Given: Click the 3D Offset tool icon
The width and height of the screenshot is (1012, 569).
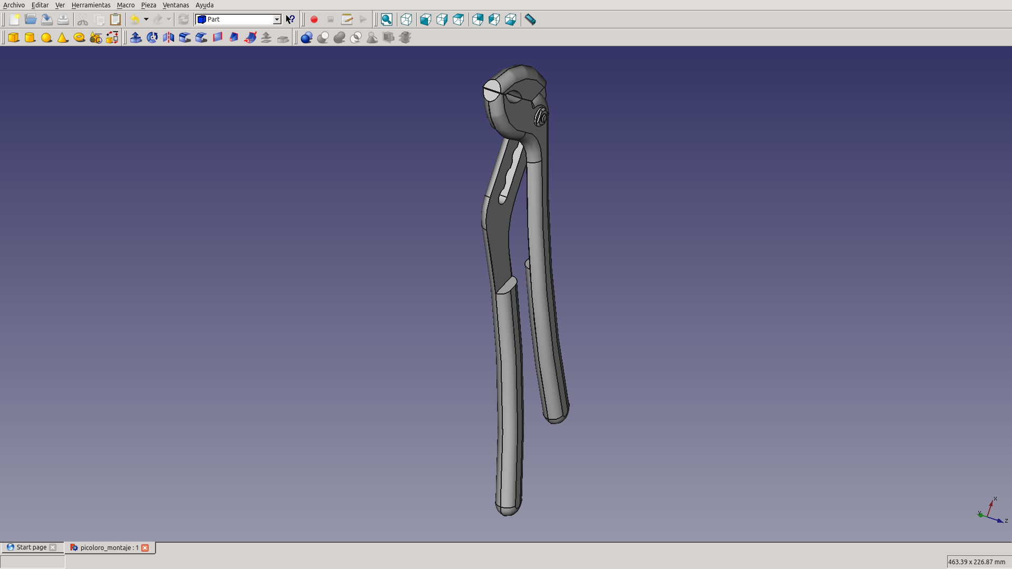Looking at the screenshot, I should pos(266,37).
